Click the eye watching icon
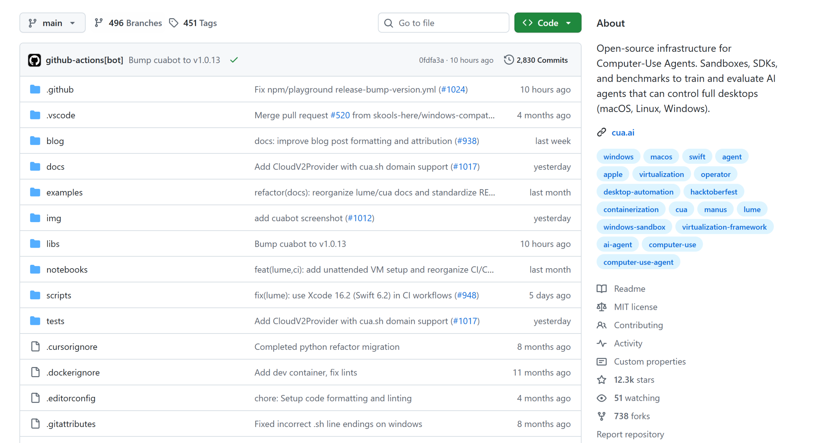Image resolution: width=819 pixels, height=443 pixels. pyautogui.click(x=601, y=398)
